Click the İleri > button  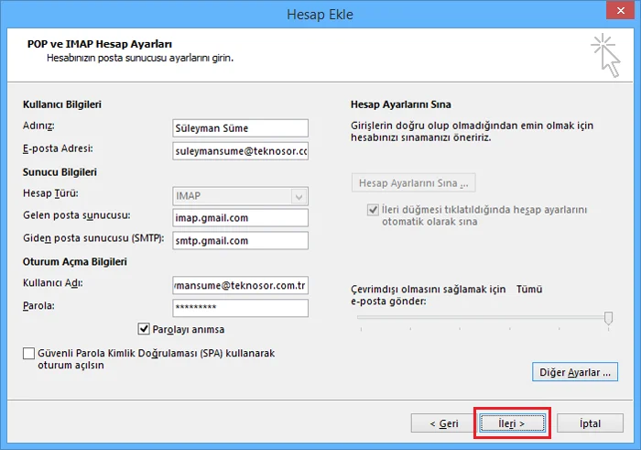tap(512, 423)
